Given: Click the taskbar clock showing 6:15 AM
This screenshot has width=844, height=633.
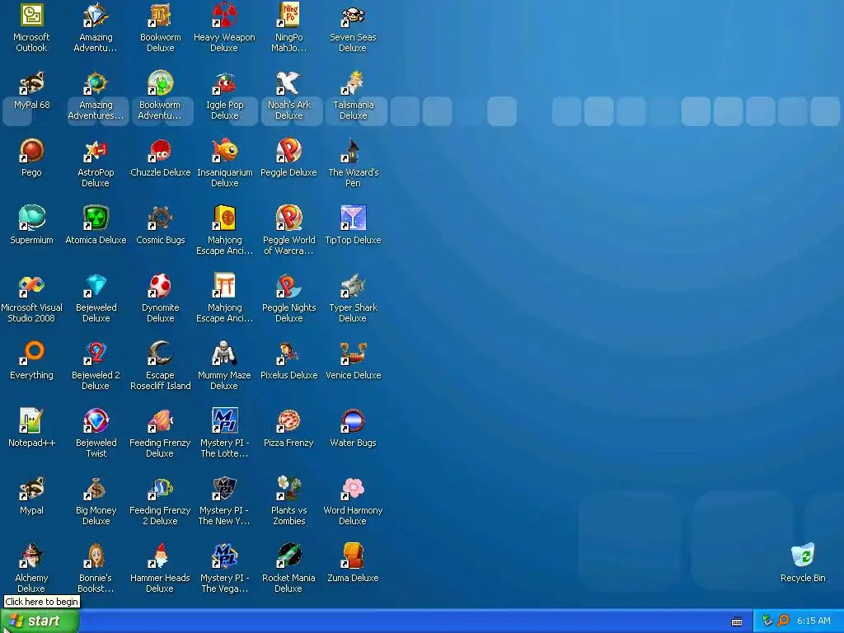Looking at the screenshot, I should coord(814,621).
